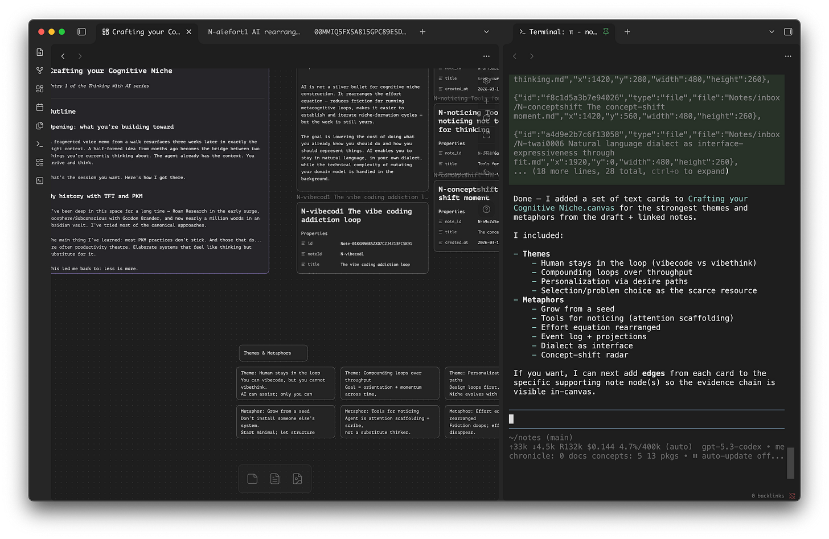Click 'Concept-shift radar' in terminal output
This screenshot has height=539, width=829.
click(x=585, y=355)
